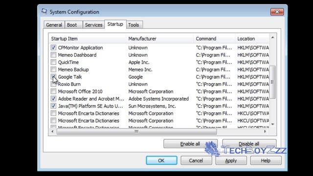Uncheck Adobe Reader and Acrobat checkbox
Image resolution: width=313 pixels, height=176 pixels.
53,99
